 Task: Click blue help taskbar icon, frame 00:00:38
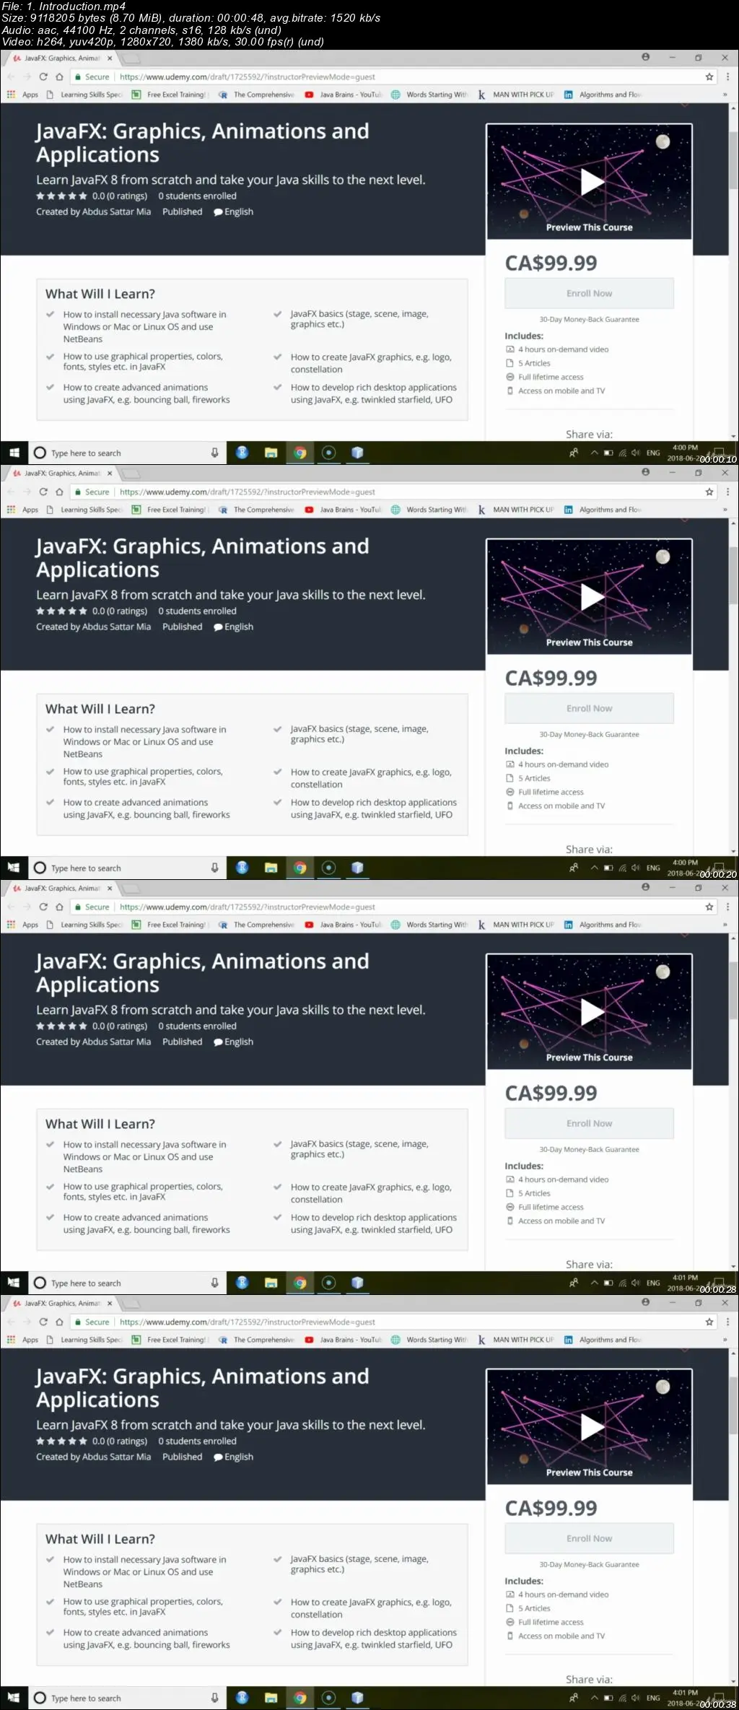[x=242, y=1698]
